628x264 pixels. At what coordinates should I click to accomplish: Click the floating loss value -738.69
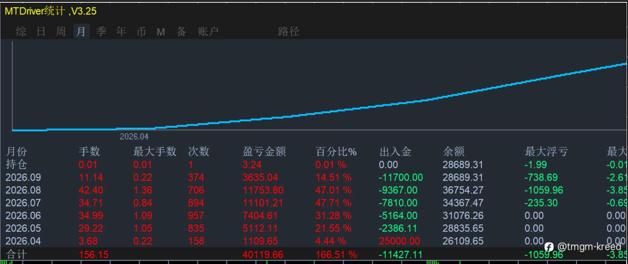[x=541, y=177]
